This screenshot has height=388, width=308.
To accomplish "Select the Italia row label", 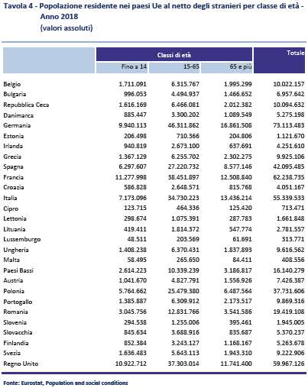I will click(10, 198).
